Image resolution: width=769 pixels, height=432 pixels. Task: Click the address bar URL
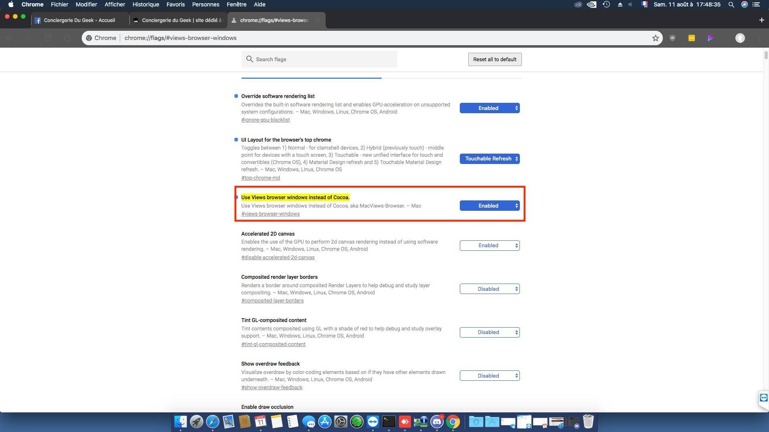click(x=180, y=38)
